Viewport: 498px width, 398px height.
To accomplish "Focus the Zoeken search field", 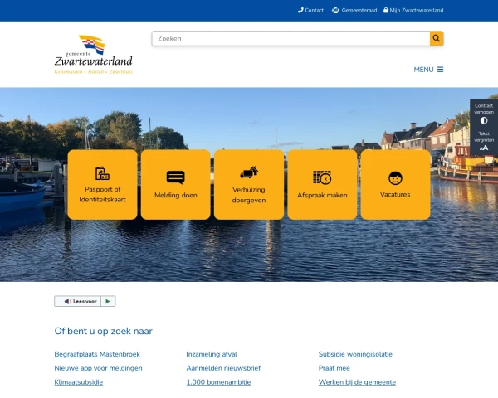I will (x=290, y=38).
